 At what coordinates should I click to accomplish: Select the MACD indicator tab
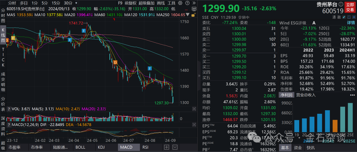coord(128,147)
